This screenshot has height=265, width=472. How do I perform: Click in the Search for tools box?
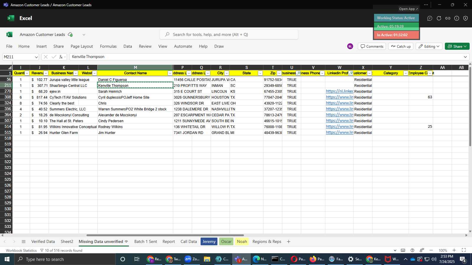point(229,34)
